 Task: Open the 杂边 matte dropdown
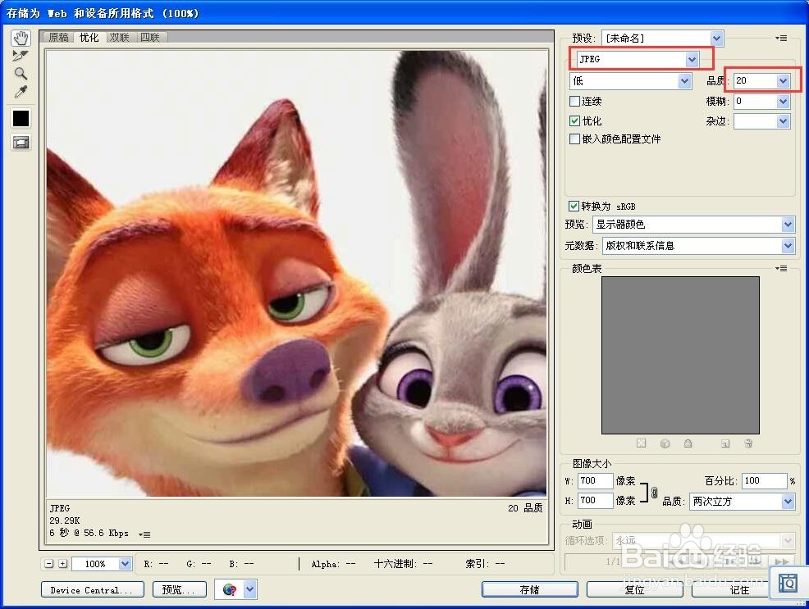[x=783, y=121]
